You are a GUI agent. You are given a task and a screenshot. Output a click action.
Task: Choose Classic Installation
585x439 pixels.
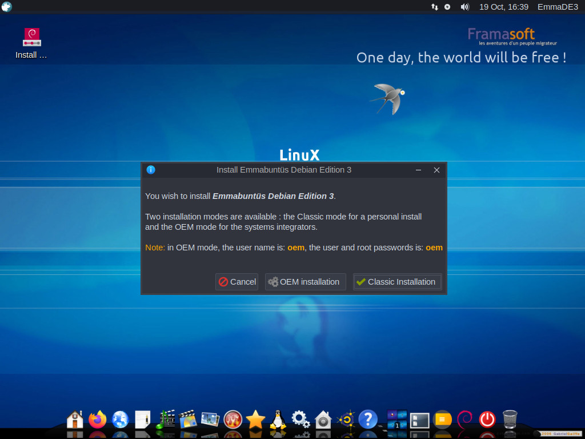click(x=398, y=282)
